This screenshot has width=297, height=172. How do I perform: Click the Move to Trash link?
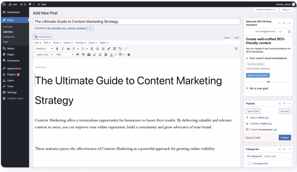253,138
